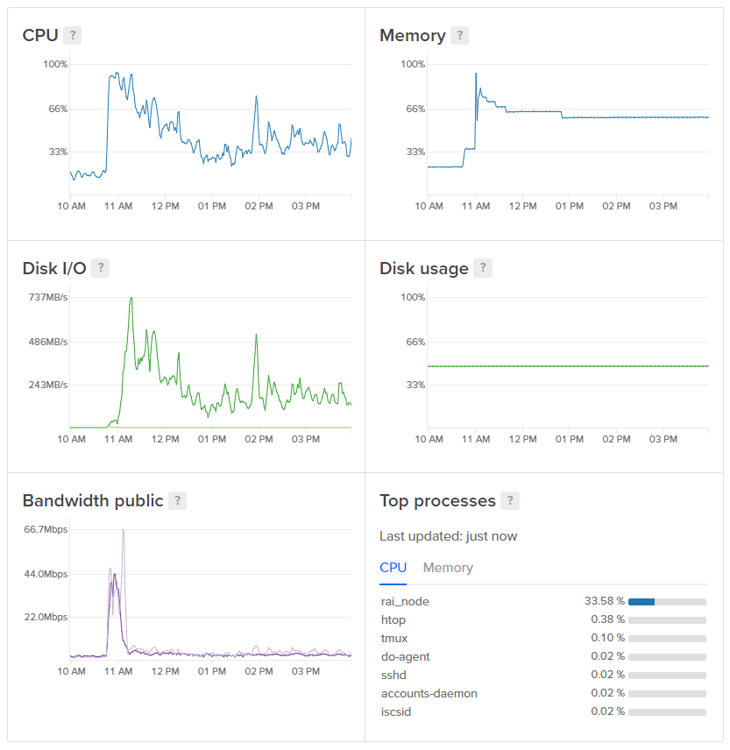Open the Top processes help icon

[510, 501]
